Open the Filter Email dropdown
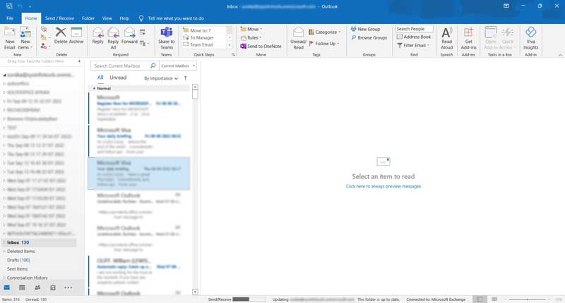 pos(413,46)
